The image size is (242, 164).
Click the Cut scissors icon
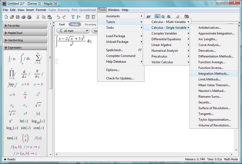(x=38, y=17)
